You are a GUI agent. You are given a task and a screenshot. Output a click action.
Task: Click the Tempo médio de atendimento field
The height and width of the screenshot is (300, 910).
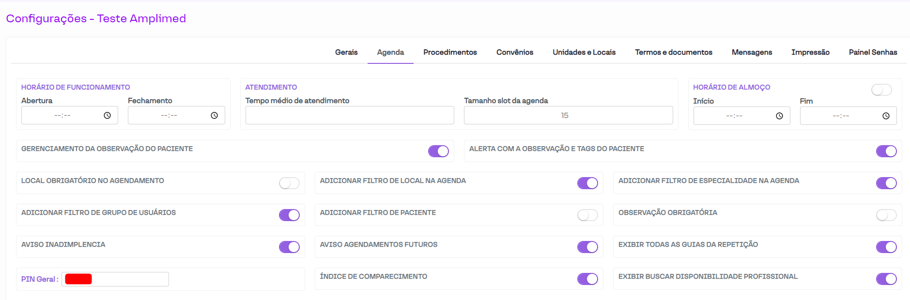click(349, 116)
